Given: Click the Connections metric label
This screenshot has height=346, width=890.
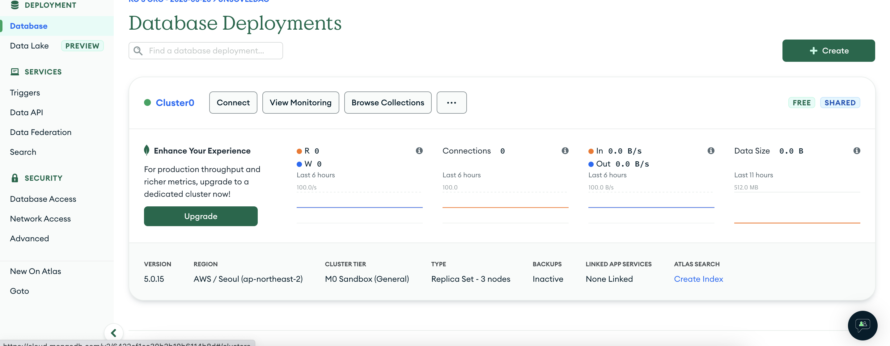Looking at the screenshot, I should tap(466, 150).
